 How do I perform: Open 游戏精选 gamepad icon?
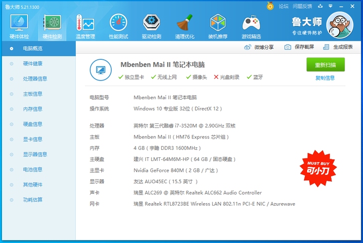251,26
